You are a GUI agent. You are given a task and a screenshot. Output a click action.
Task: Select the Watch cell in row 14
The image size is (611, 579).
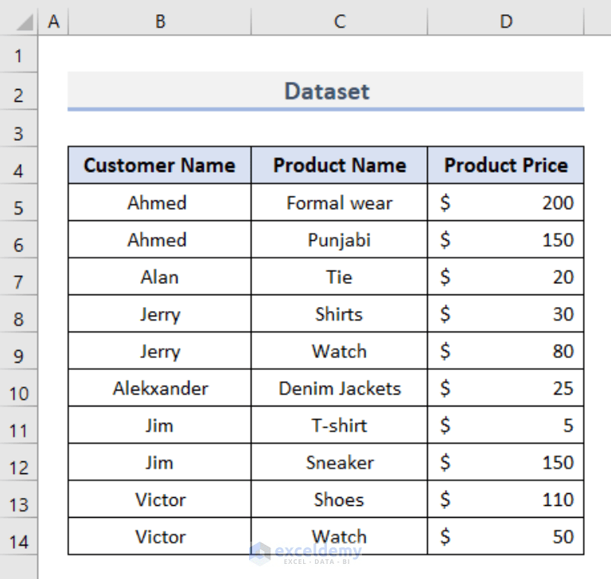pos(340,537)
